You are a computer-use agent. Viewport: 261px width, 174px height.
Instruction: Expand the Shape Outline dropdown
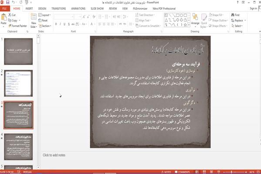point(218,20)
